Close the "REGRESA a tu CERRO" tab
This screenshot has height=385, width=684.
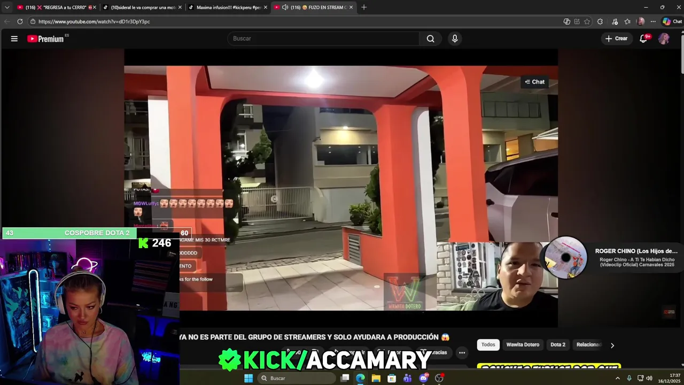(95, 7)
